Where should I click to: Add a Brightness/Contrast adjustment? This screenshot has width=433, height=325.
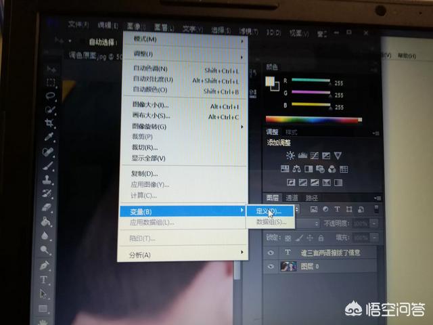(x=290, y=155)
